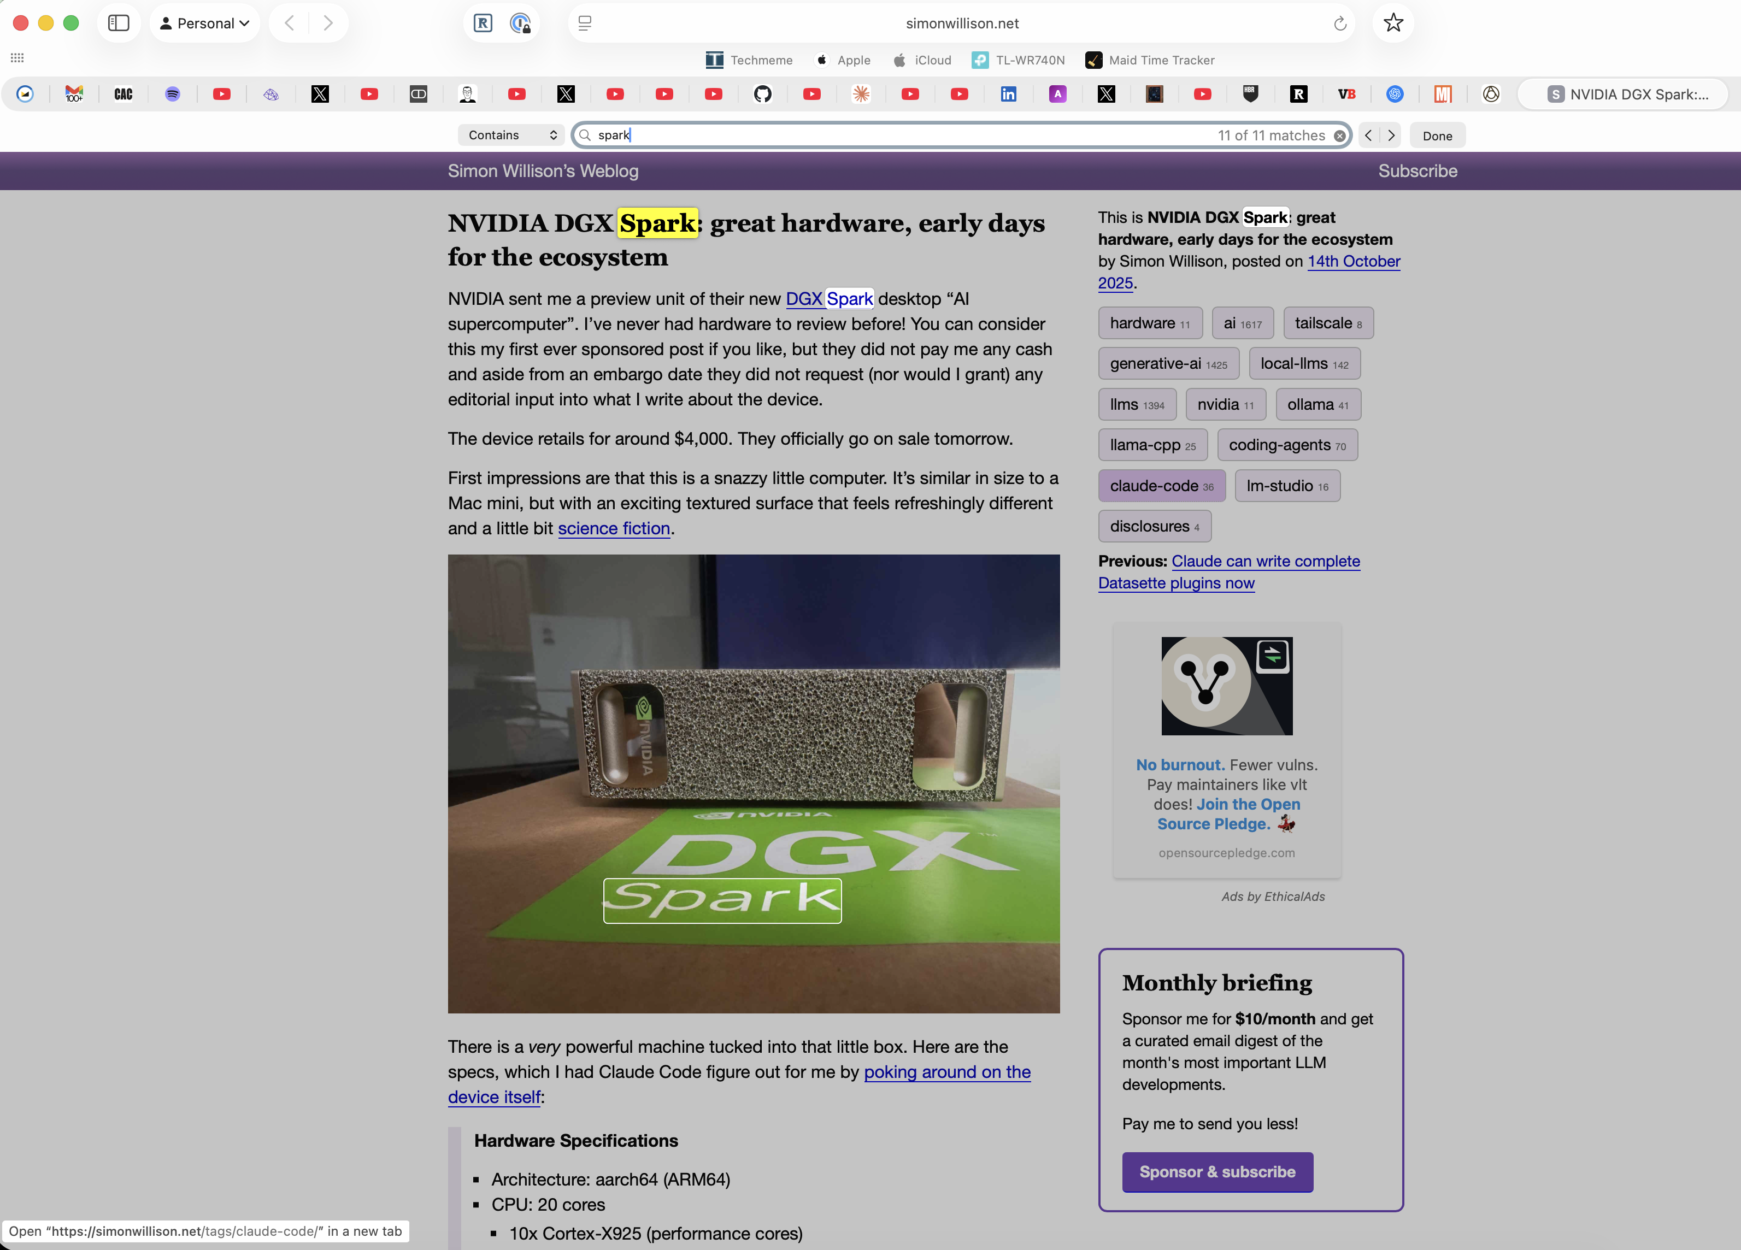
Task: Switch to the HBR tab
Action: click(1250, 93)
